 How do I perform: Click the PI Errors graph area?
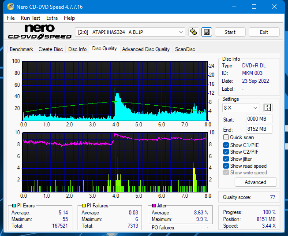[x=115, y=91]
